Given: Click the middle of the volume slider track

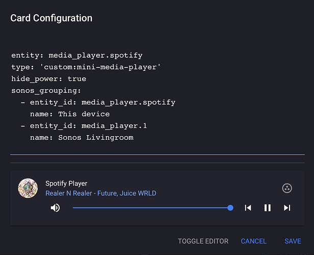Looking at the screenshot, I should click(151, 208).
